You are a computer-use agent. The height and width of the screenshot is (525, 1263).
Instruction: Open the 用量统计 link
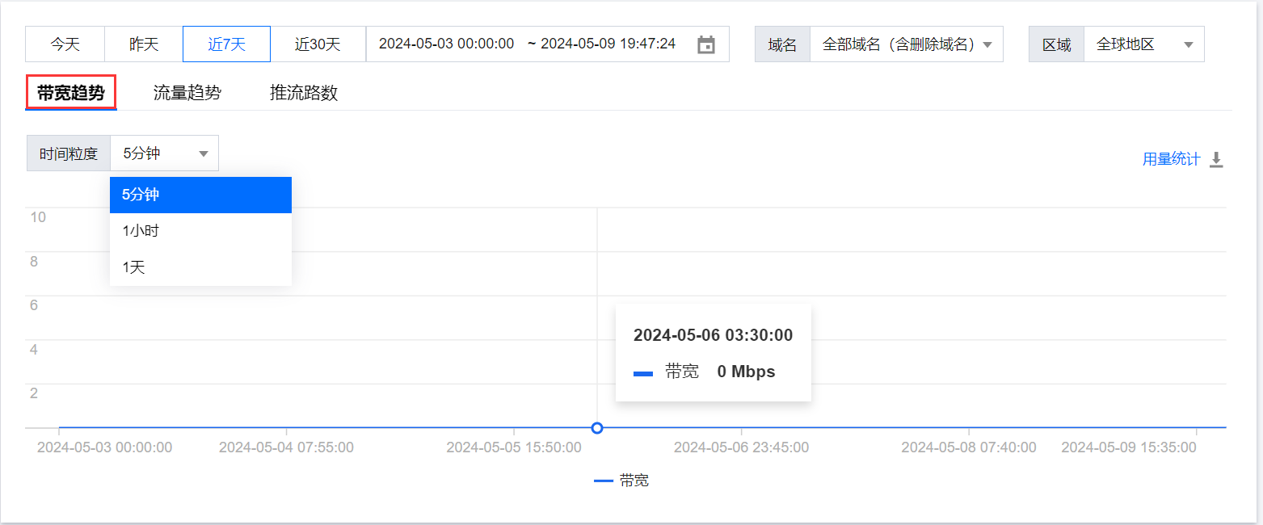pos(1171,159)
